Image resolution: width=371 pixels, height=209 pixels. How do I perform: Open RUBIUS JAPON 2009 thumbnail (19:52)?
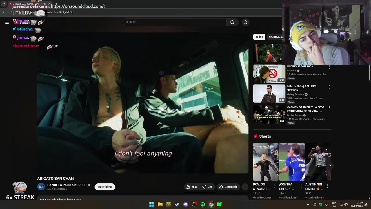269,74
